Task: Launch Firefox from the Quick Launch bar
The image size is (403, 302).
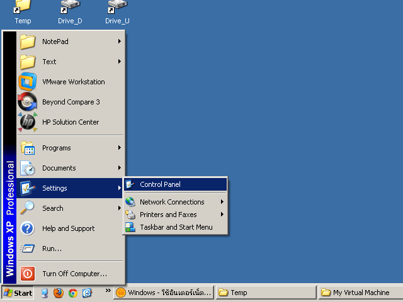Action: [59, 293]
